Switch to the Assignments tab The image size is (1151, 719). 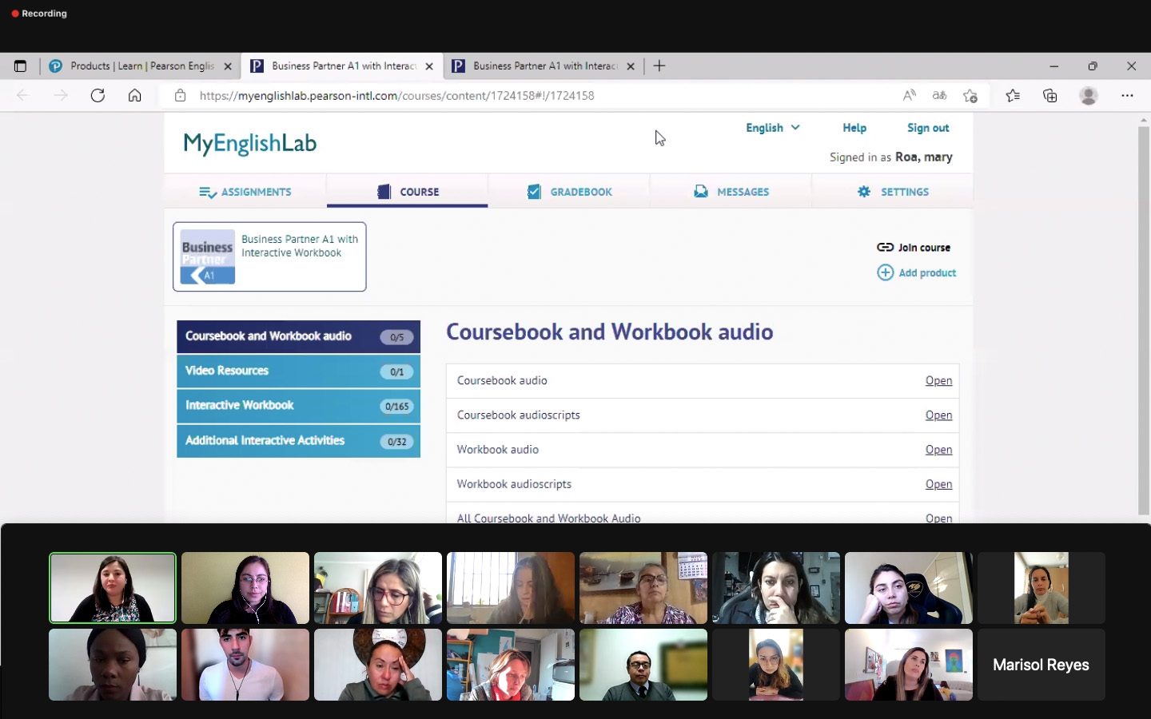click(245, 192)
